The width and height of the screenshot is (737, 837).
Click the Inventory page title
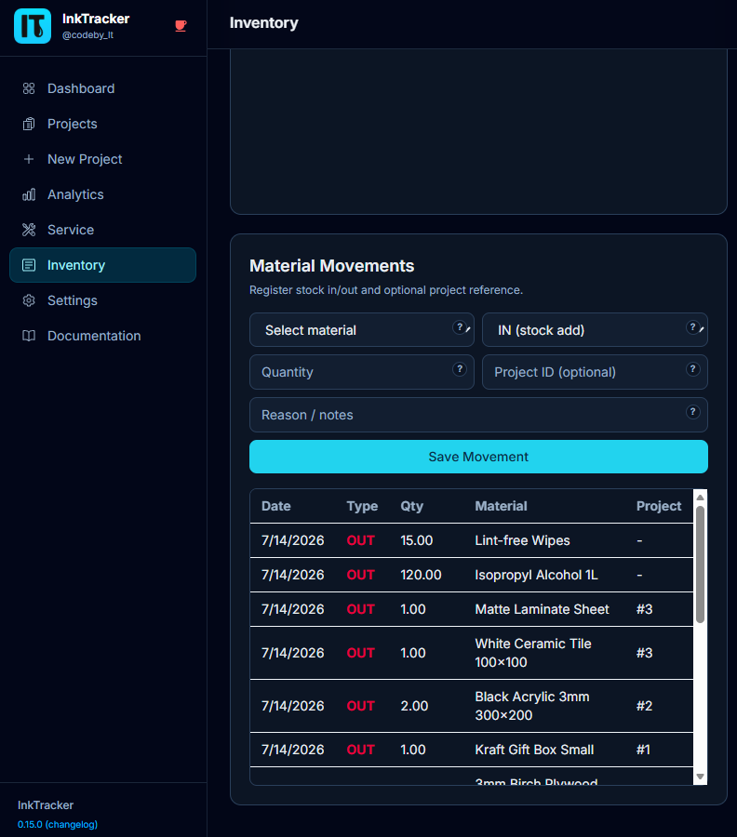pyautogui.click(x=264, y=23)
